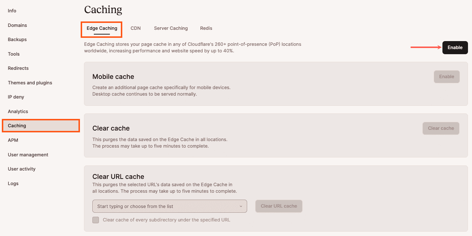Check subdirectory cache clearing option
This screenshot has width=472, height=236.
(95, 220)
